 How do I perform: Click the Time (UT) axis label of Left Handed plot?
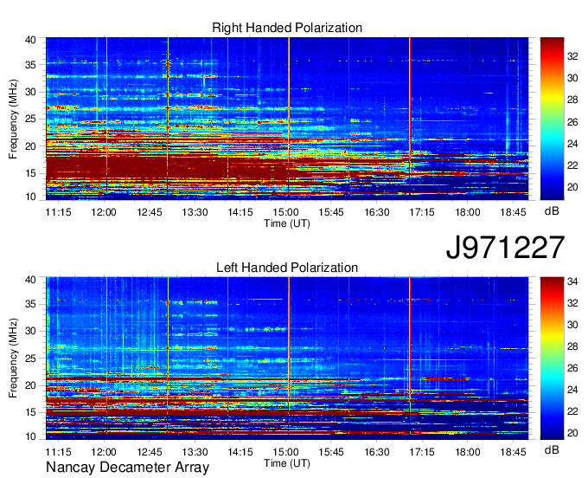tap(287, 463)
